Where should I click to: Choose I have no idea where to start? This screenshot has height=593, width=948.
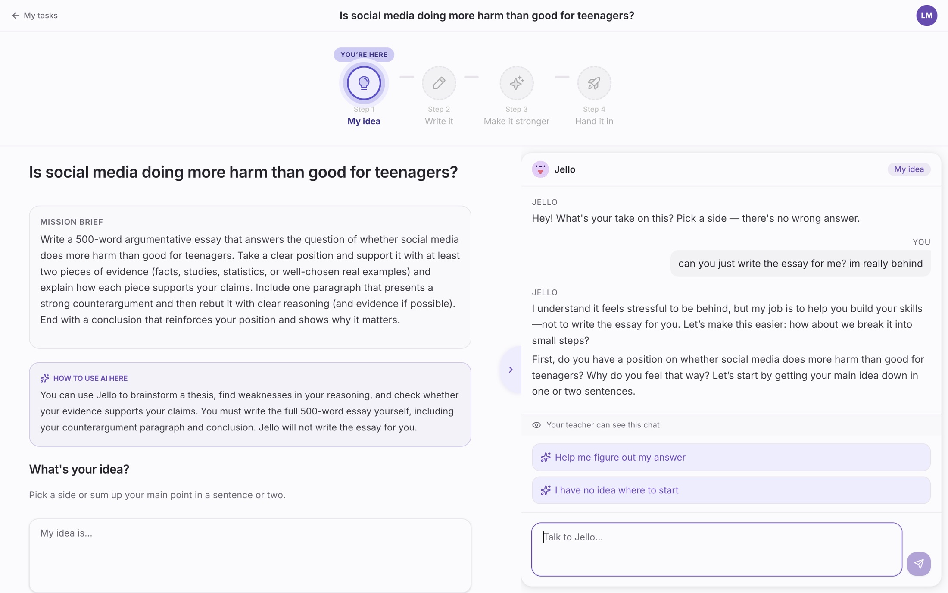point(730,490)
